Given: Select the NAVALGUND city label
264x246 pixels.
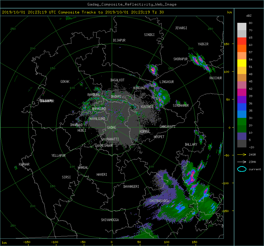Looking at the screenshot, I should pyautogui.click(x=97, y=119).
